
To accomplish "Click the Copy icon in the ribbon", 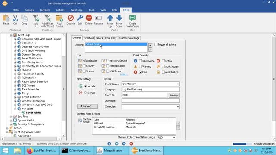I will pyautogui.click(x=24, y=18).
